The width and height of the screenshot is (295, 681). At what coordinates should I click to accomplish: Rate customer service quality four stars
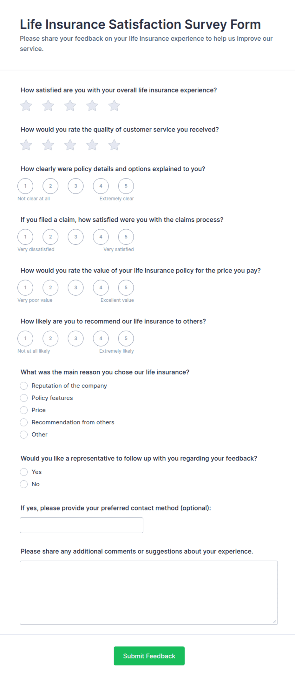pyautogui.click(x=92, y=145)
